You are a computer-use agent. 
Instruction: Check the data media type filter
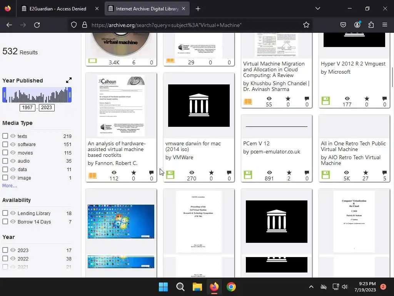[5, 169]
